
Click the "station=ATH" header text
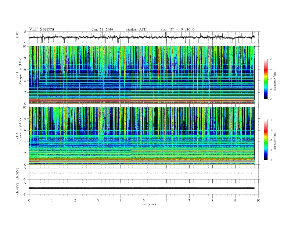[x=136, y=29]
